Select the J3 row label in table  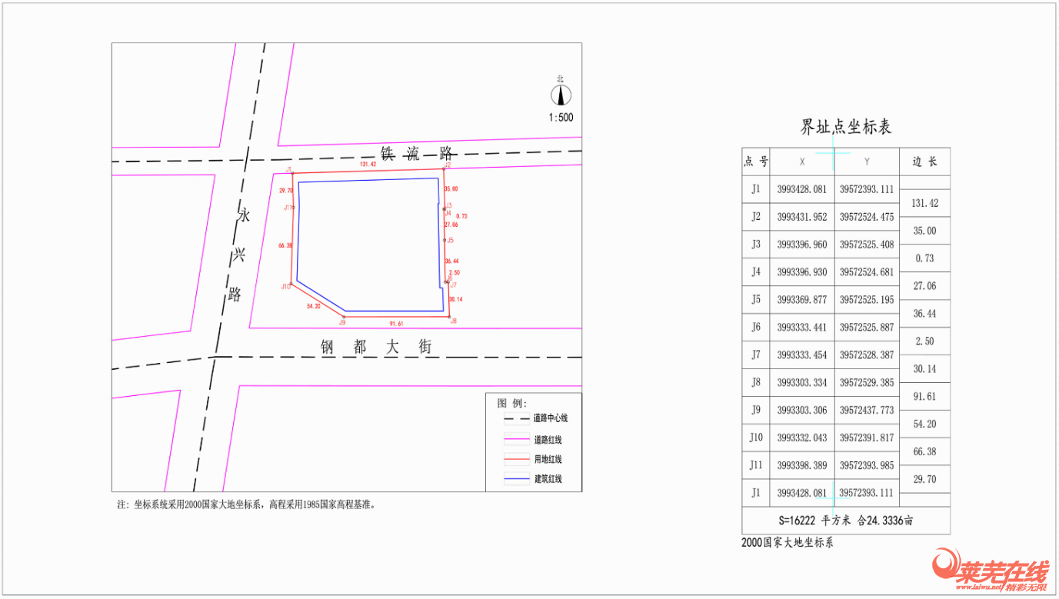[x=756, y=245]
